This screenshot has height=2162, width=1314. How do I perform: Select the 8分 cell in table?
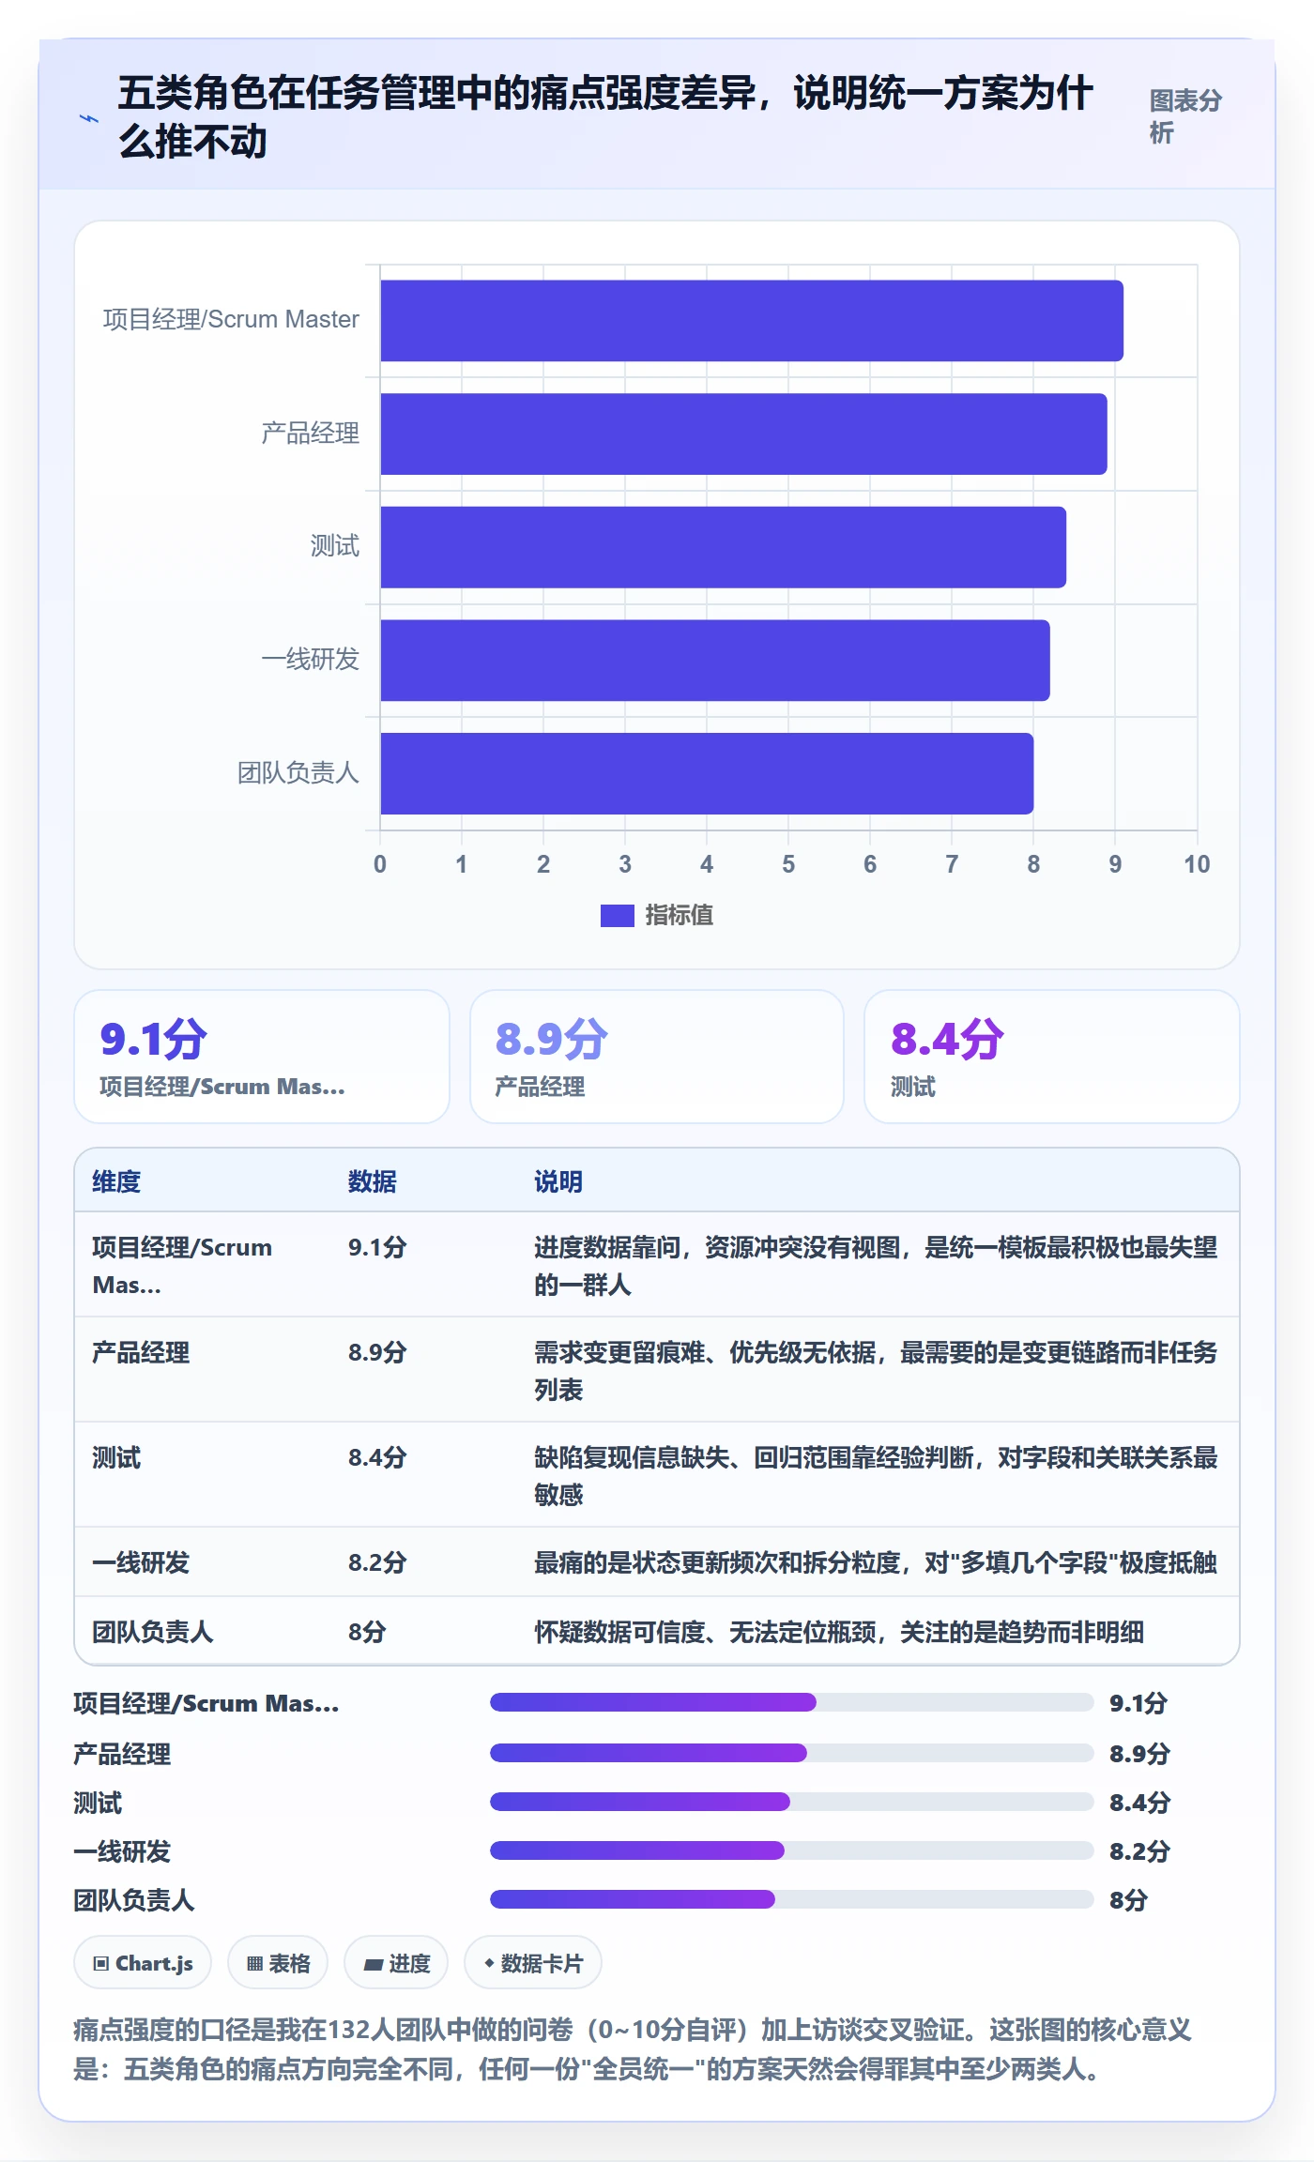pyautogui.click(x=367, y=1632)
